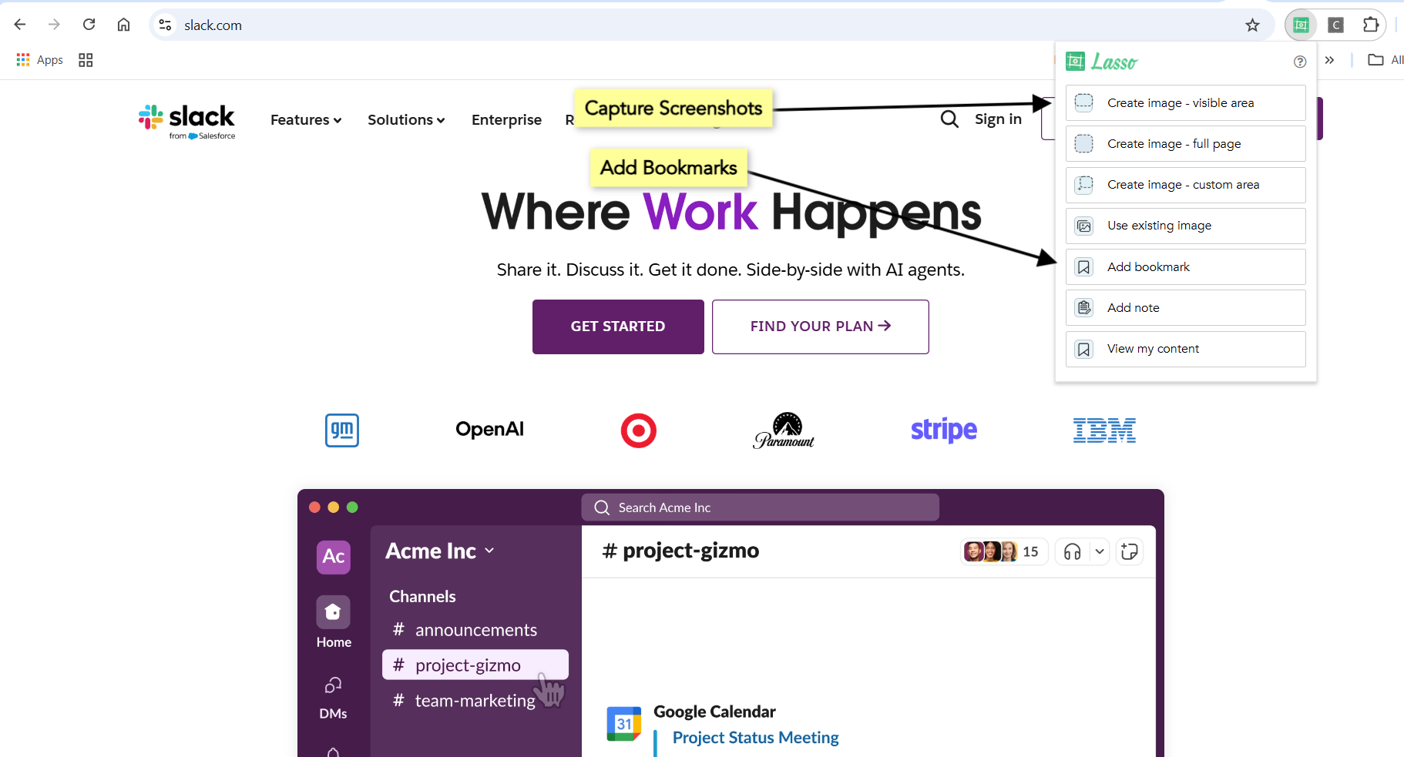Select the project-gizmo channel
Screen dimensions: 1404x757
[x=475, y=665]
